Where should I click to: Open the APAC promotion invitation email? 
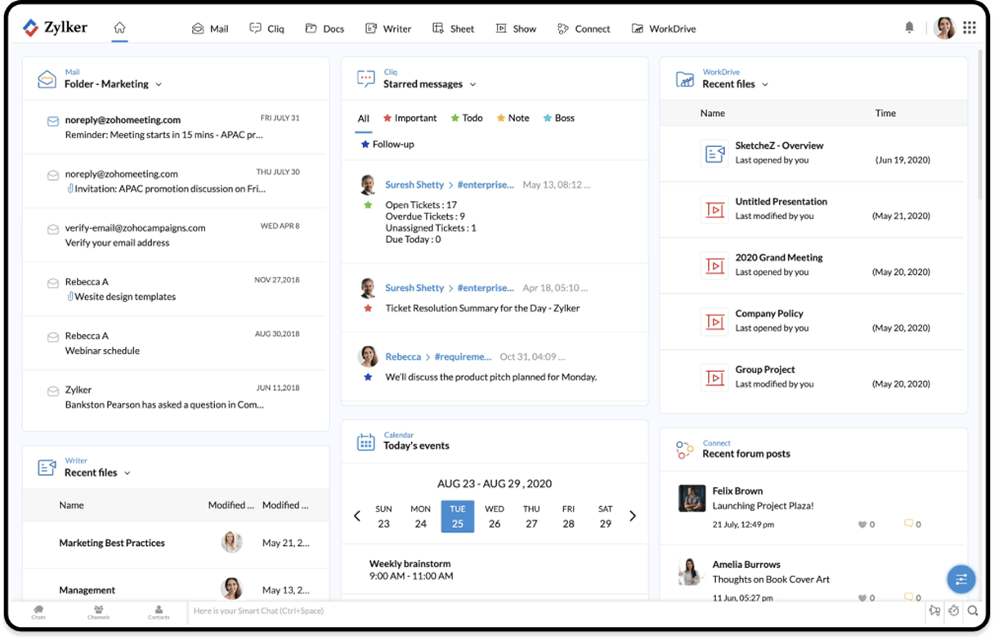pyautogui.click(x=175, y=181)
